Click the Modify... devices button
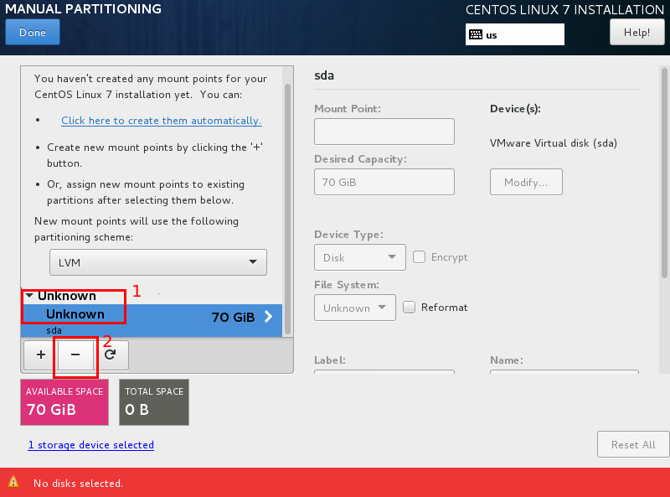 (525, 182)
